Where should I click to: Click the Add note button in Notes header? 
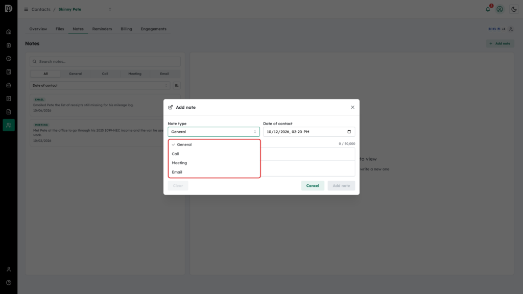click(500, 44)
